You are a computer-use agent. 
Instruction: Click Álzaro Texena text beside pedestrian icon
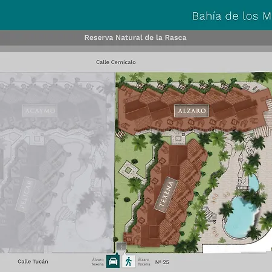point(144,262)
